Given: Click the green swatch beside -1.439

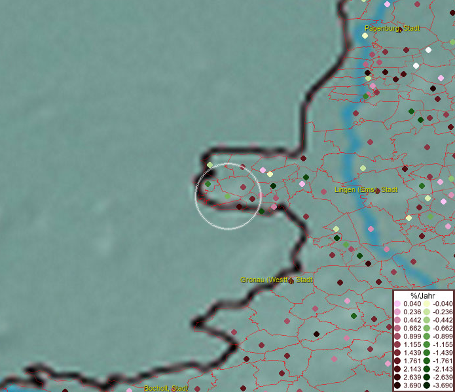Looking at the screenshot, I should click(427, 353).
